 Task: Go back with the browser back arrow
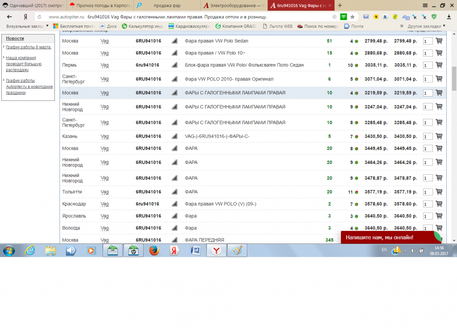[x=9, y=17]
